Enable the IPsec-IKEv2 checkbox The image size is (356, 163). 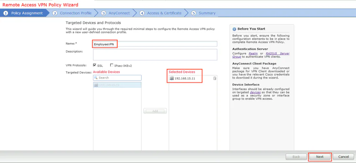click(112, 65)
